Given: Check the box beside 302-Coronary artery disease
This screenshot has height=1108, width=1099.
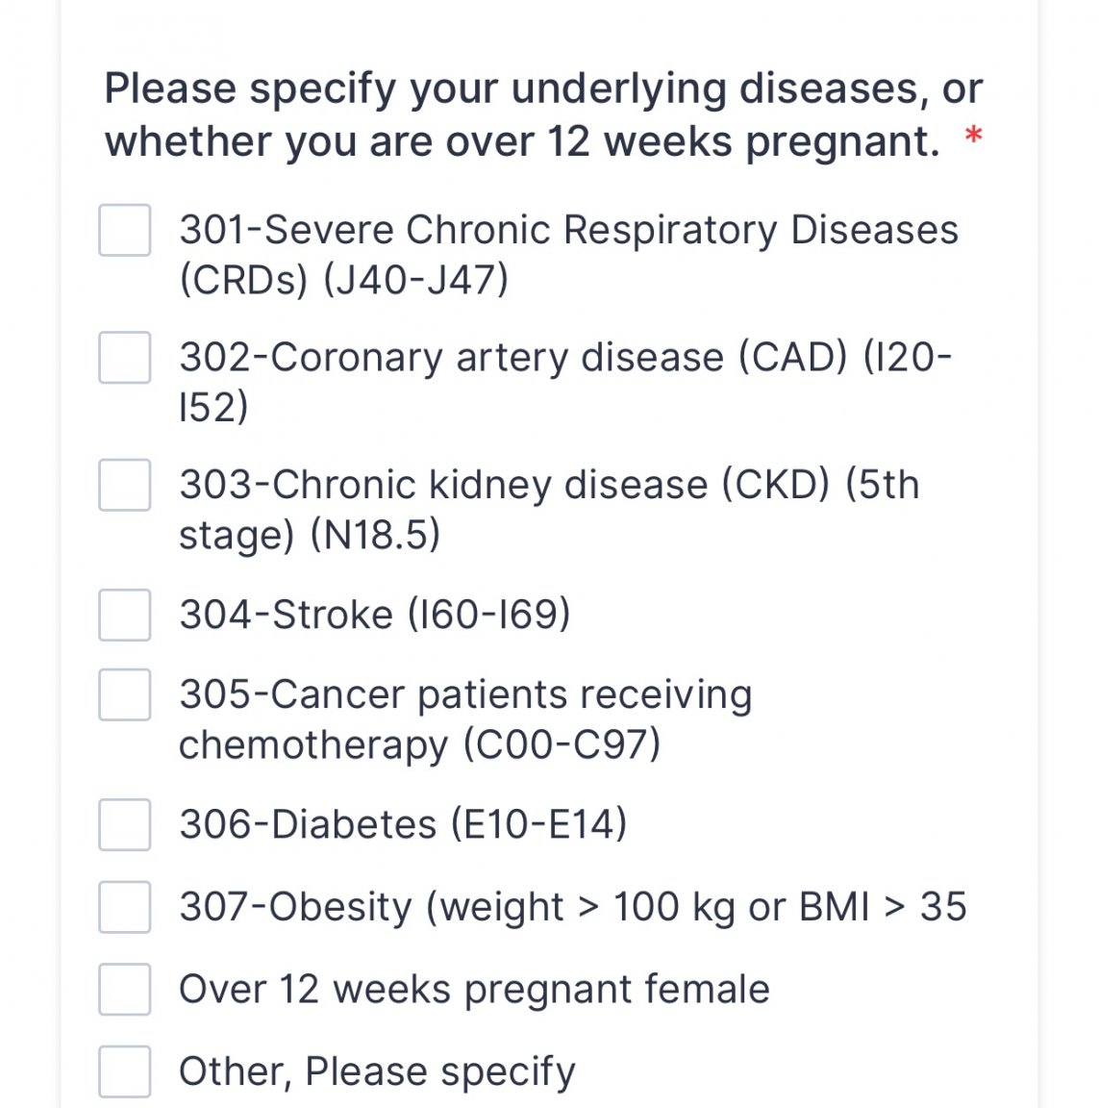Looking at the screenshot, I should (x=124, y=358).
